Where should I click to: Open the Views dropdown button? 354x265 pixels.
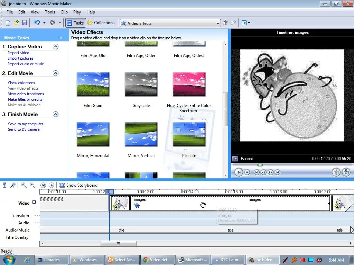[x=246, y=23]
